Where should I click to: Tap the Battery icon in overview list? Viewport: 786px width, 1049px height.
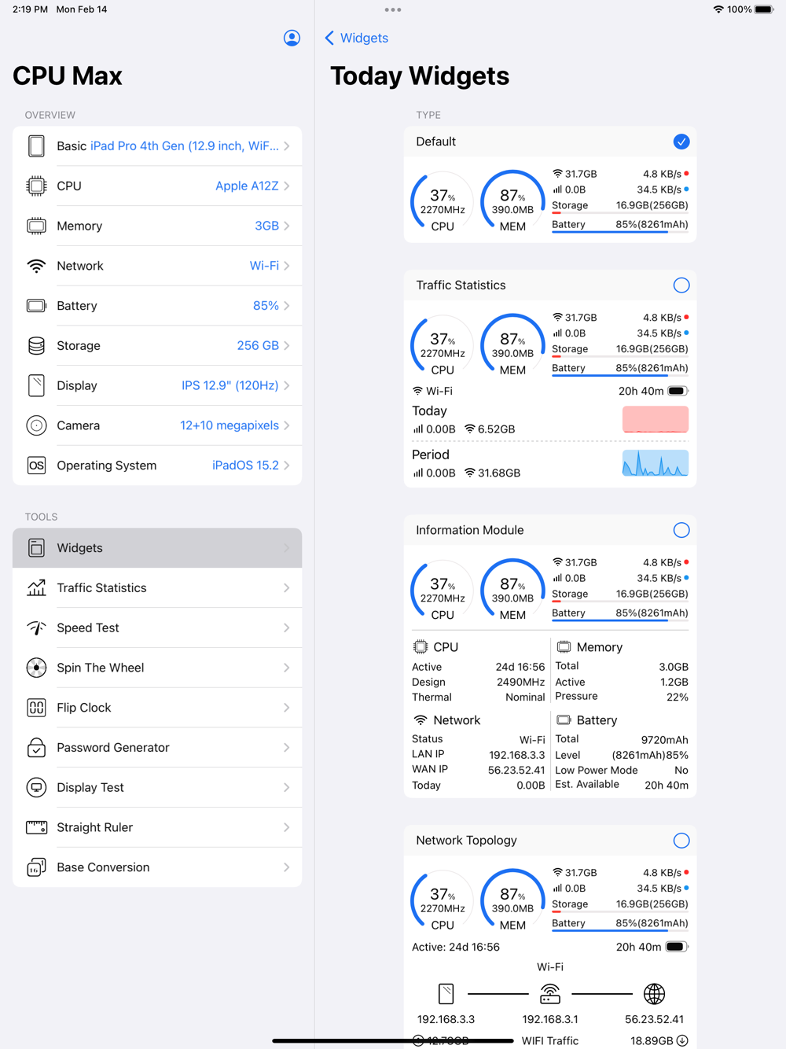click(x=36, y=306)
